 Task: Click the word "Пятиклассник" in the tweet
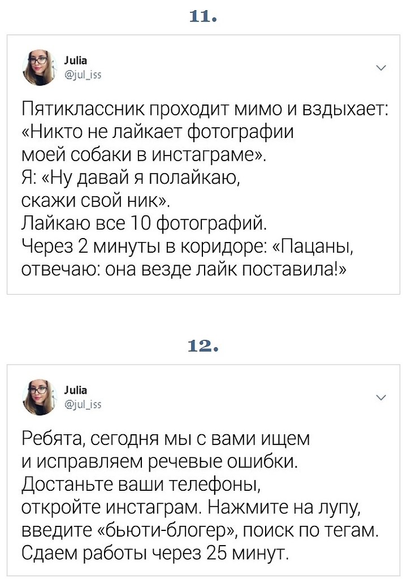[83, 109]
